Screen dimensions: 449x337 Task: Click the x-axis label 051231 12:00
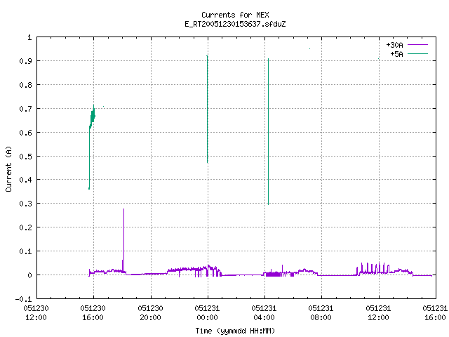tap(378, 312)
